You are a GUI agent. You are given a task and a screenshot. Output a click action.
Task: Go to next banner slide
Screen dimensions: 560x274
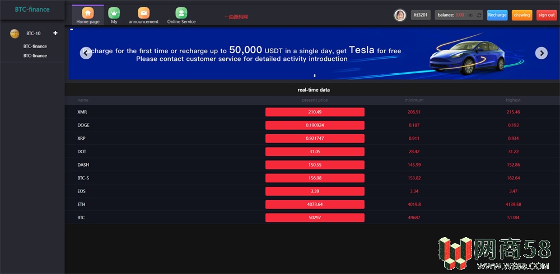point(542,53)
